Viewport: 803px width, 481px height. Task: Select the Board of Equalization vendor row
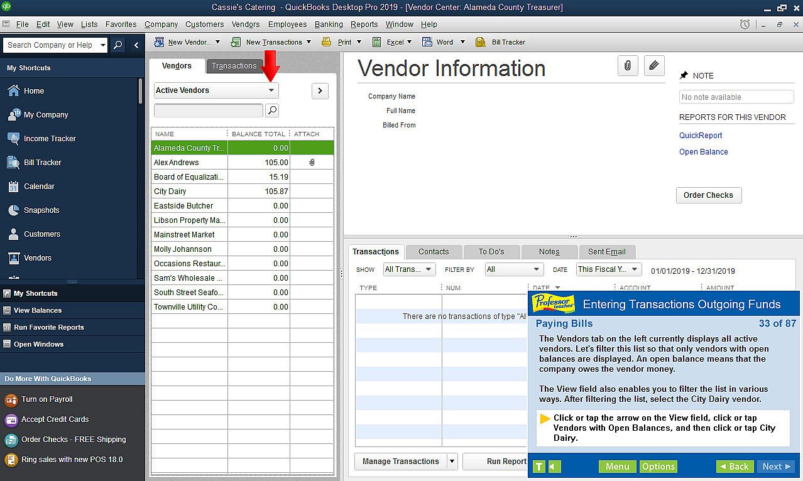tap(243, 177)
